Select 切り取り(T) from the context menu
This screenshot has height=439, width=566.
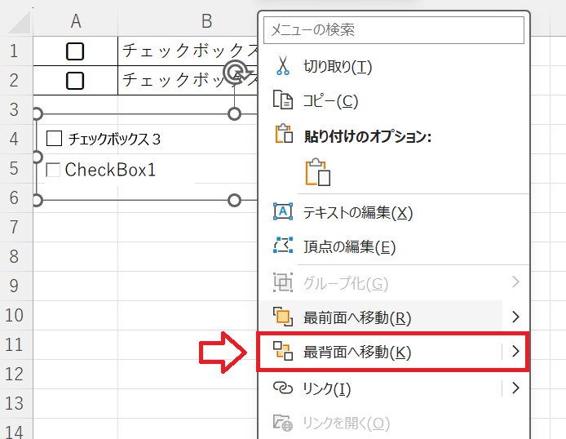326,66
